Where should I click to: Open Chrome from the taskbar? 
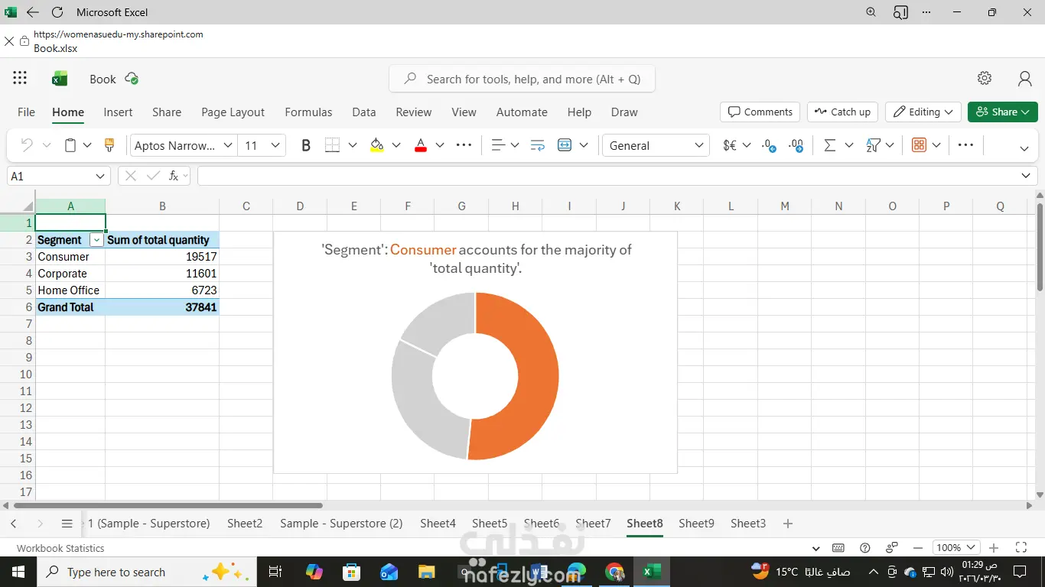(614, 572)
